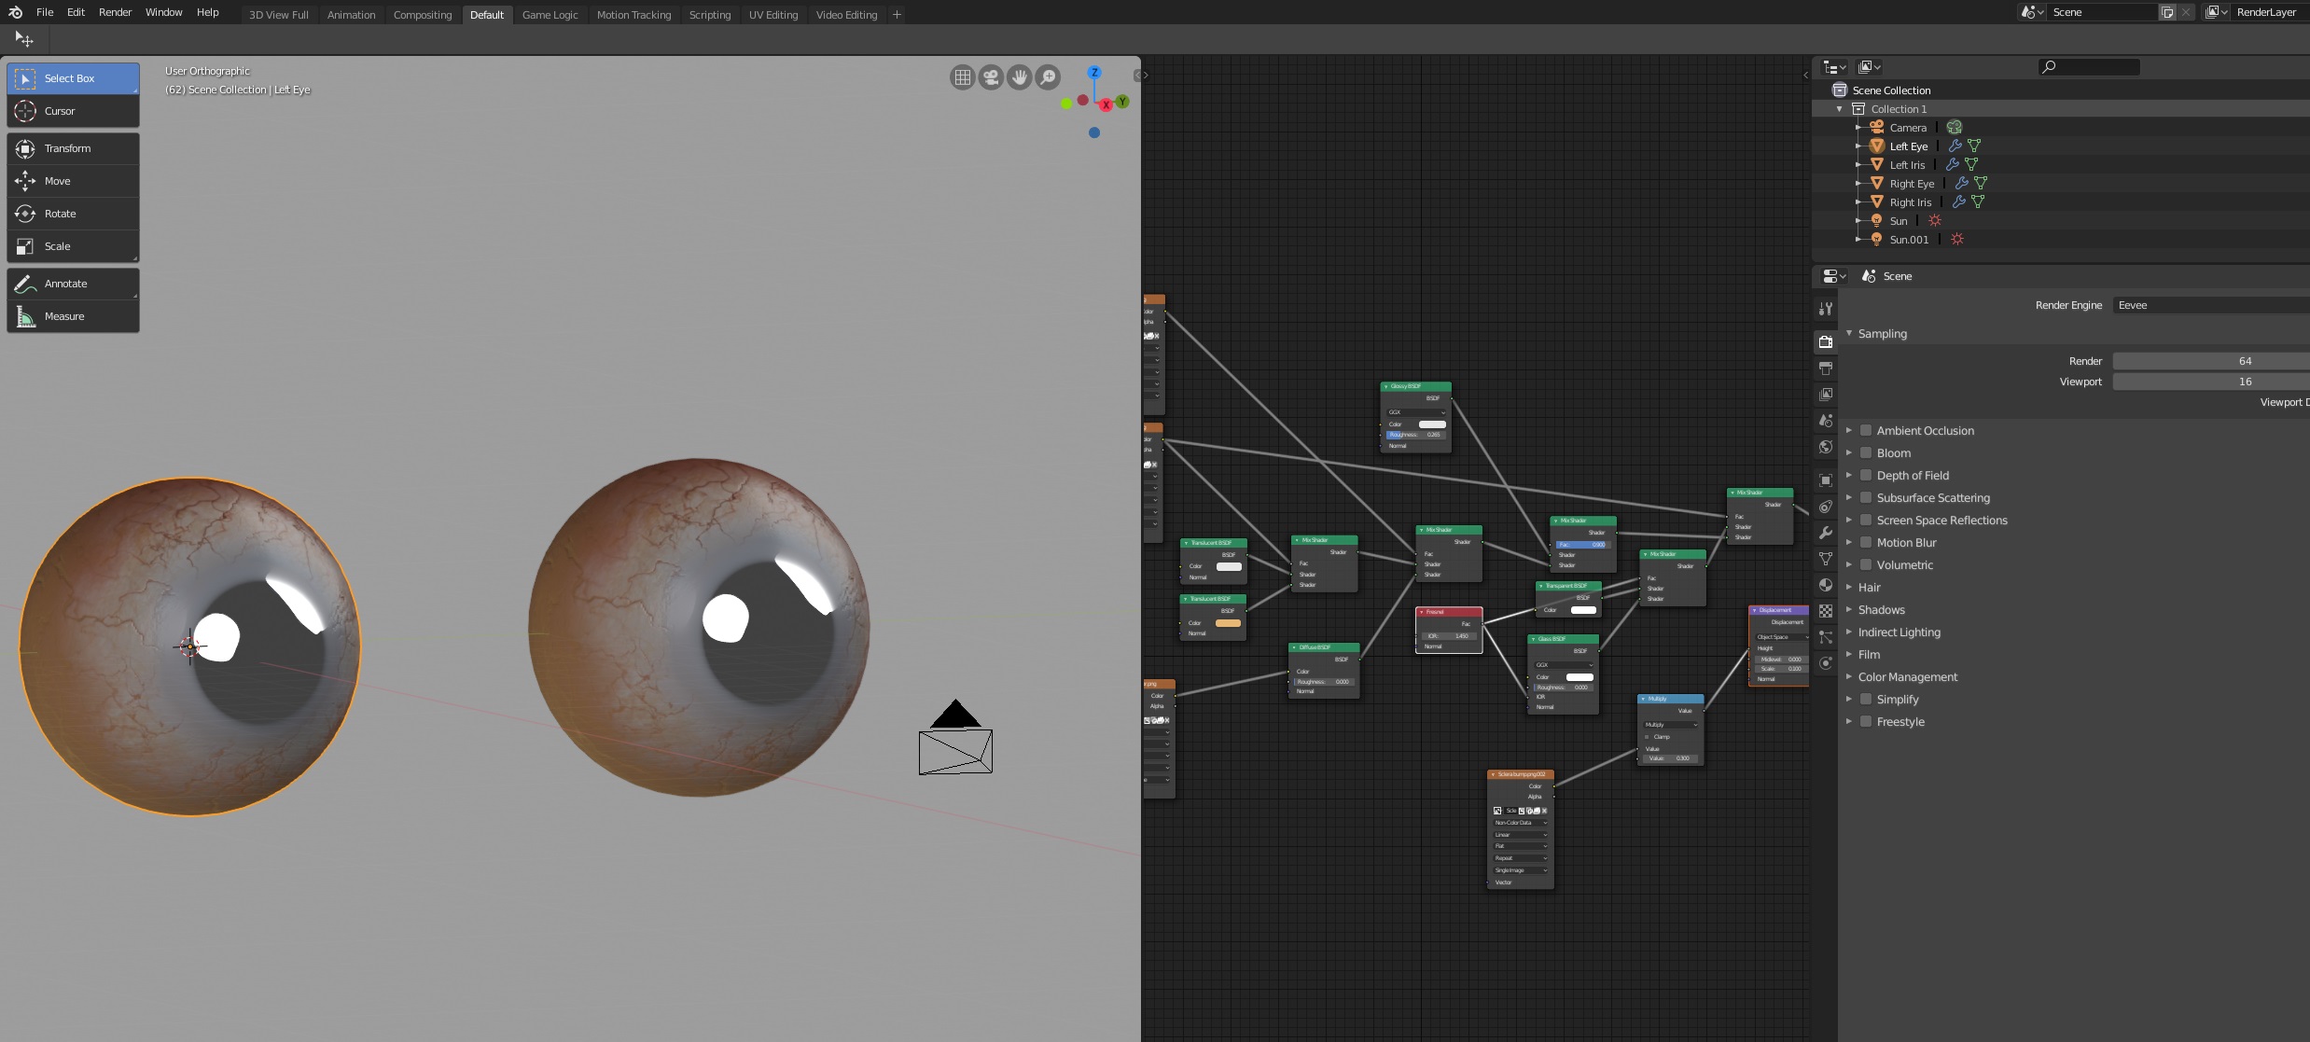Enable the Bloom checkbox
Image resolution: width=2310 pixels, height=1042 pixels.
pos(1865,452)
